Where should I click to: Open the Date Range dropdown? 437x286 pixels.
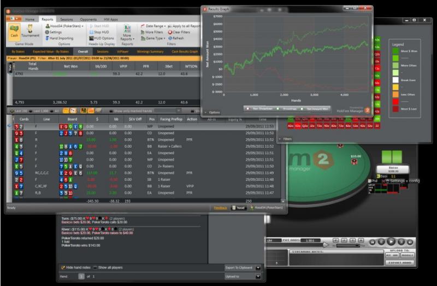[x=153, y=26]
